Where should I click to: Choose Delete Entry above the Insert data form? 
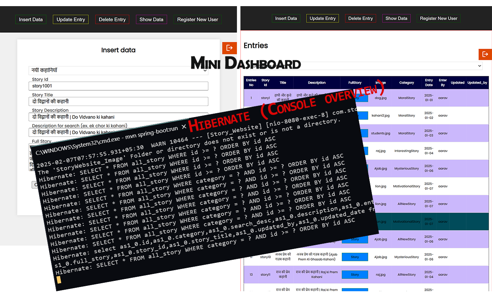(x=112, y=20)
